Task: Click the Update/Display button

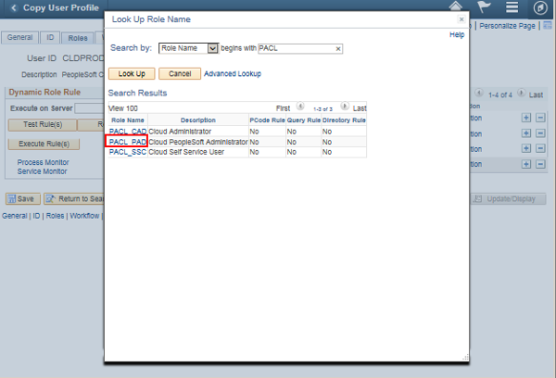Action: point(508,199)
